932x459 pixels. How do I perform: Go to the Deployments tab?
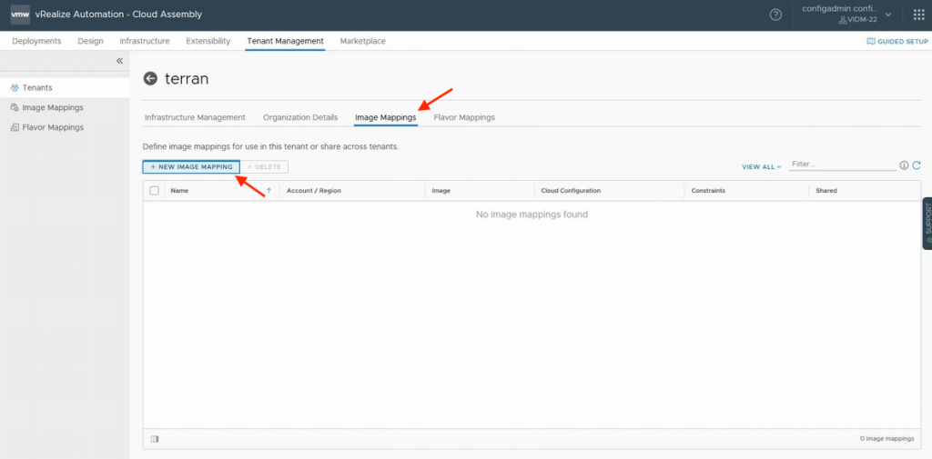tap(36, 41)
